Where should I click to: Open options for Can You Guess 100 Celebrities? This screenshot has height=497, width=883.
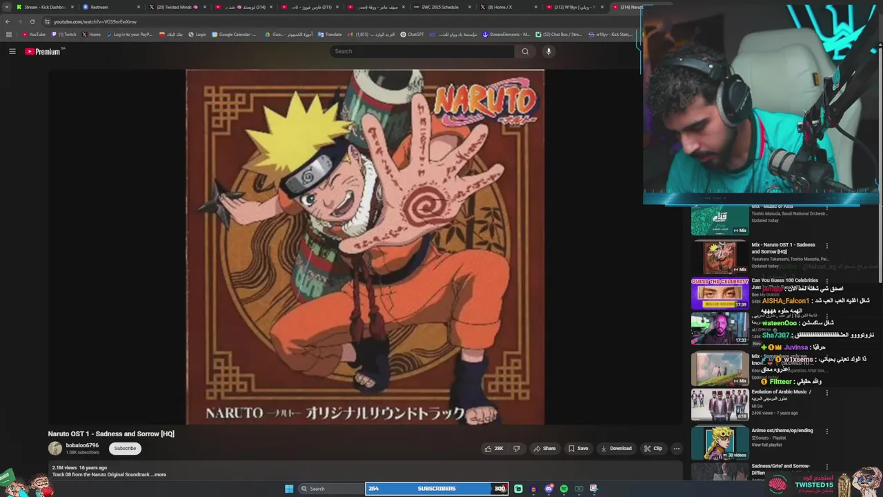[x=826, y=282]
